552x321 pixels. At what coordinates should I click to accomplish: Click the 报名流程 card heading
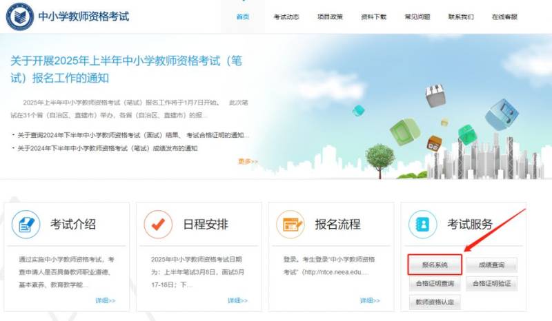337,225
